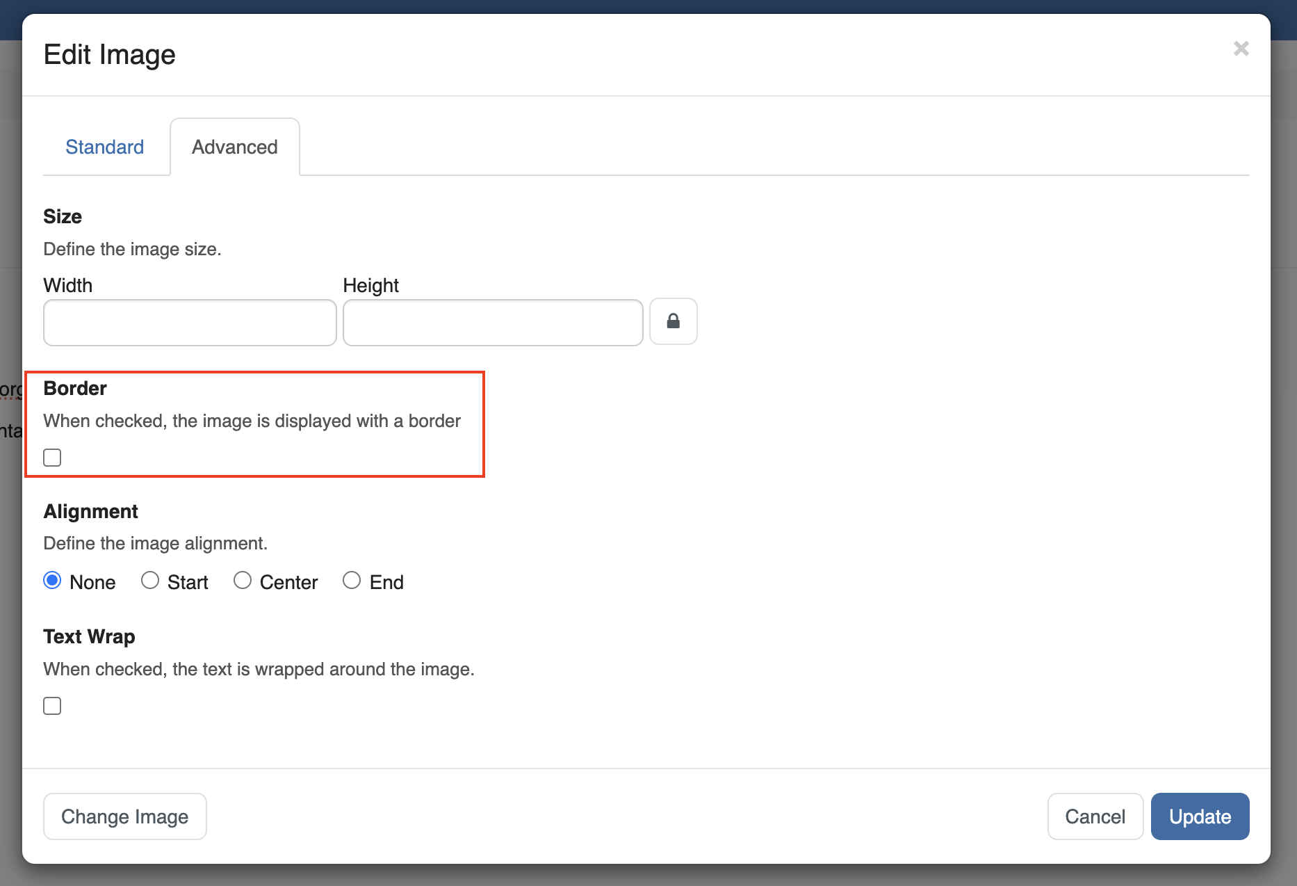
Task: Choose Center image alignment
Action: [x=243, y=581]
